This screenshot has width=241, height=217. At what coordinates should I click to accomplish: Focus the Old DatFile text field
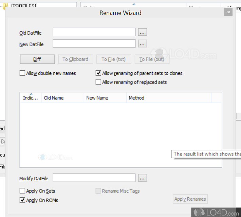click(x=94, y=32)
